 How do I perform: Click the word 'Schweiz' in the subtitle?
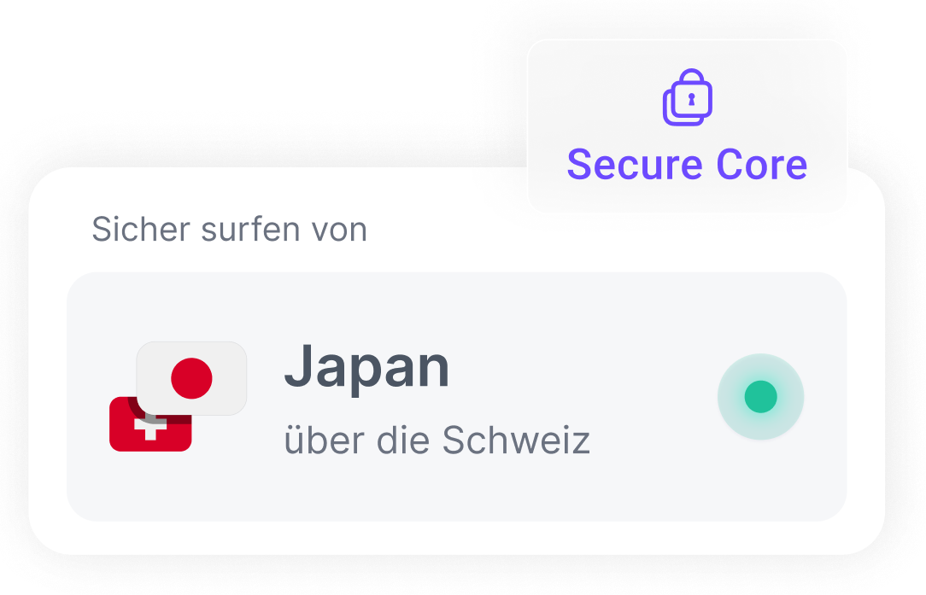point(516,440)
